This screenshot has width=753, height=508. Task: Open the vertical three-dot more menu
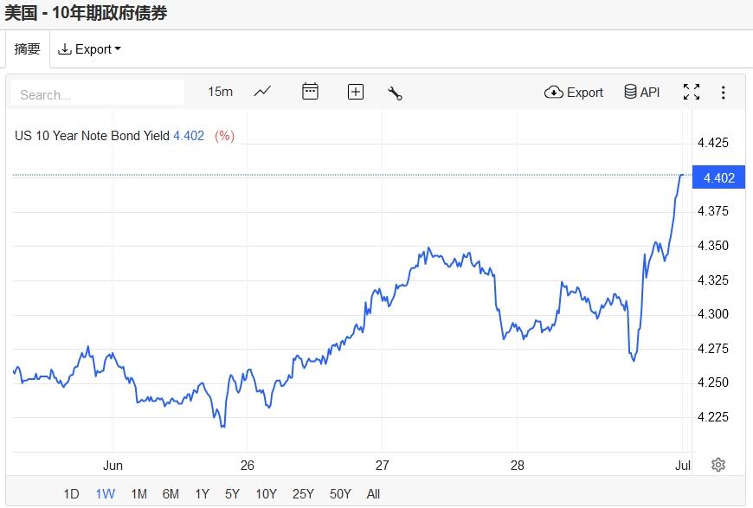coord(723,92)
